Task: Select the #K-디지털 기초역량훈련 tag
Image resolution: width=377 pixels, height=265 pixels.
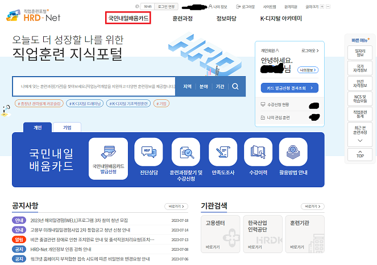Action: pyautogui.click(x=129, y=103)
